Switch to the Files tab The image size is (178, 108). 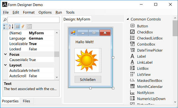27,101
